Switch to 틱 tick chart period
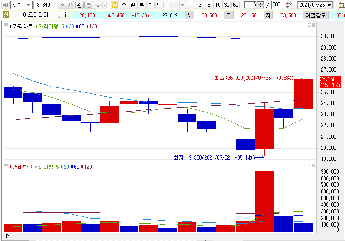345x241 pixels. coord(151,5)
